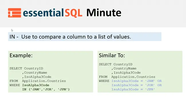Click the essentialSQL brand name text
Screen dimensions: 186x104
click(53, 13)
